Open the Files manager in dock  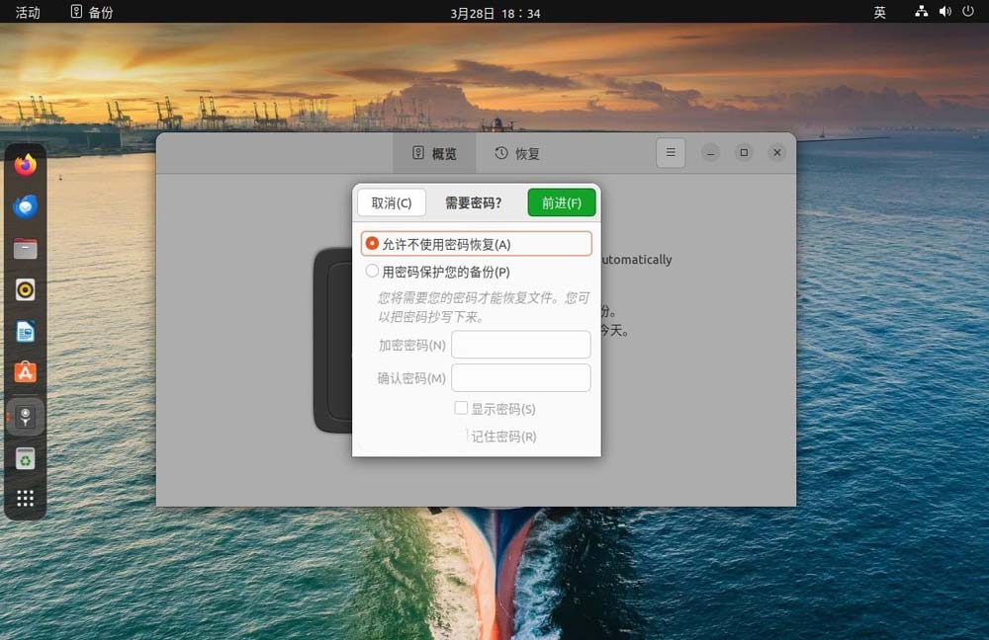[26, 248]
